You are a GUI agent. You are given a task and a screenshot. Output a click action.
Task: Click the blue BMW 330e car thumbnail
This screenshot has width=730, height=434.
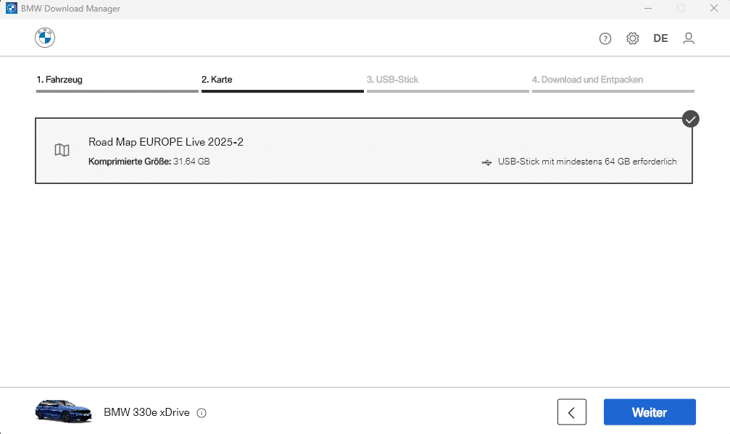(x=64, y=412)
